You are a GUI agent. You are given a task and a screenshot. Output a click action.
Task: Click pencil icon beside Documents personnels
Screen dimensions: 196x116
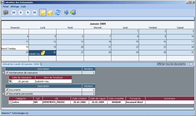7,94
